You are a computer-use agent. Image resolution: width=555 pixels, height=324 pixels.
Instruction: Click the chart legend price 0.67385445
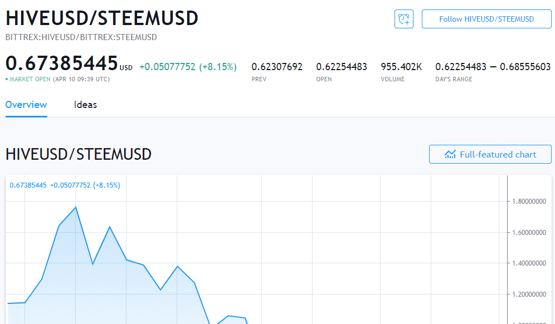pos(28,185)
